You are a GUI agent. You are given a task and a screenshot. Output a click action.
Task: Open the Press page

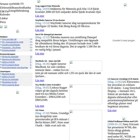coord(3,22)
